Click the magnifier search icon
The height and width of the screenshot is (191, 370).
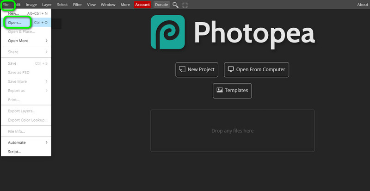(175, 5)
